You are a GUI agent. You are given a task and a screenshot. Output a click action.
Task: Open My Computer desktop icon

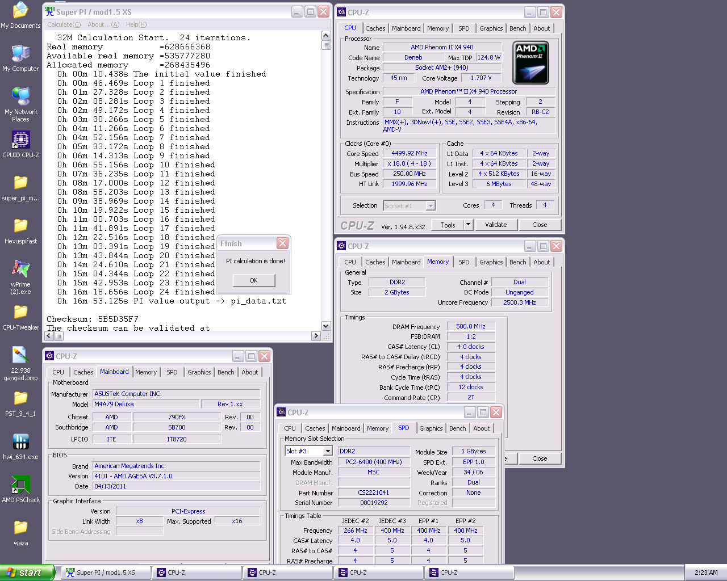[x=20, y=58]
